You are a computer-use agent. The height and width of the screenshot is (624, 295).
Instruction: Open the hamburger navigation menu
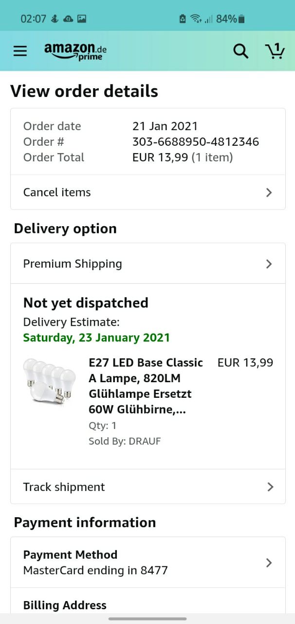[x=20, y=51]
